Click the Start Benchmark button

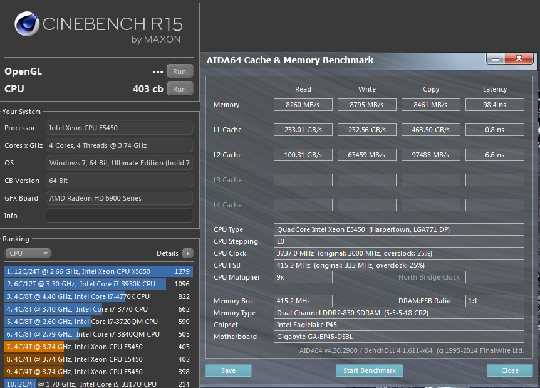pos(370,370)
